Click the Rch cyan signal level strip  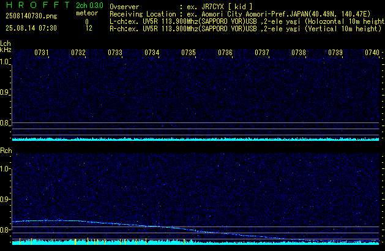(195, 242)
